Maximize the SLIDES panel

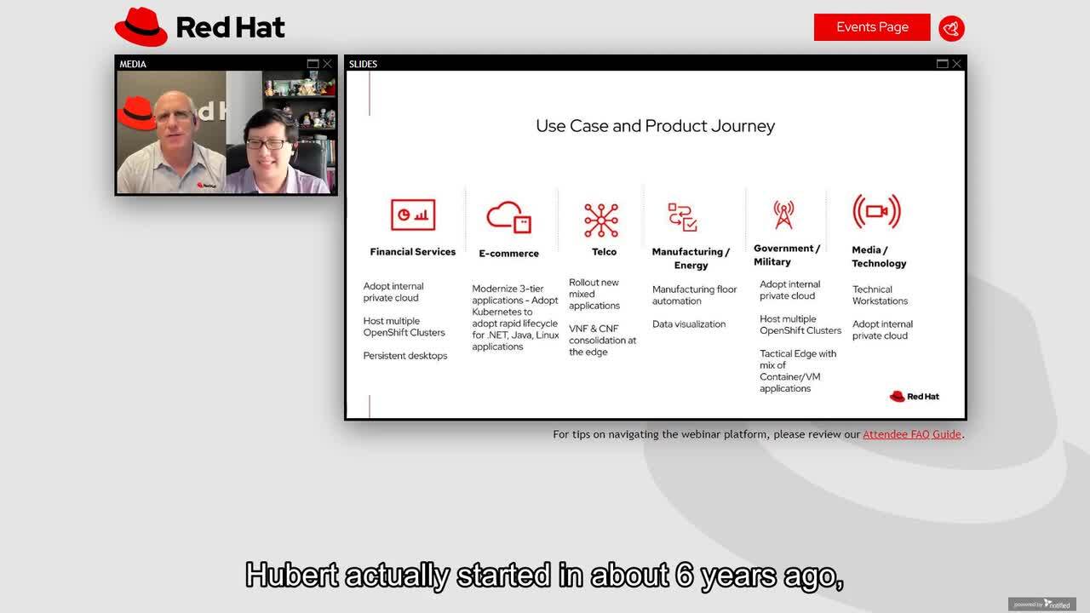coord(942,64)
